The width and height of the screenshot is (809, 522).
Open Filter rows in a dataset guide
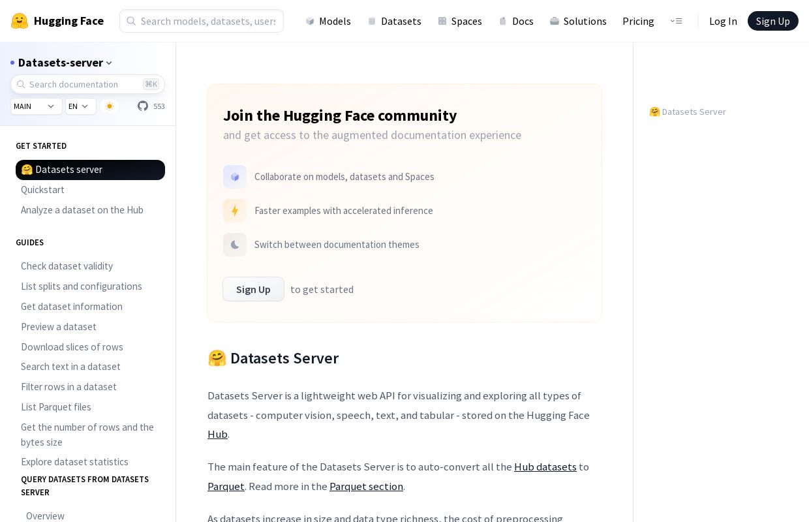pyautogui.click(x=69, y=387)
